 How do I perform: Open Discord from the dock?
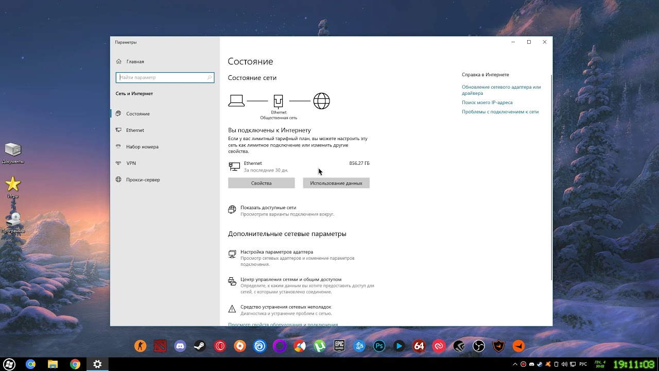pos(180,346)
